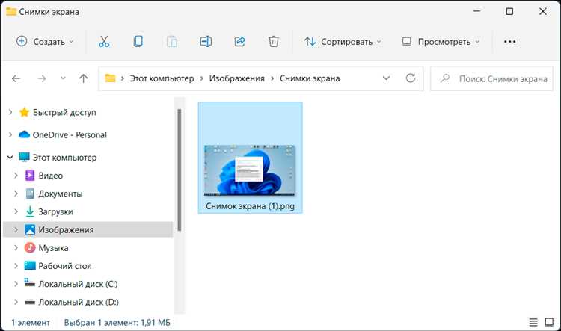The width and height of the screenshot is (561, 331).
Task: Open Видео in the sidebar
Action: pos(50,176)
